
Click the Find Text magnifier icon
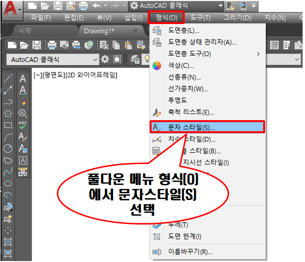[x=23, y=113]
